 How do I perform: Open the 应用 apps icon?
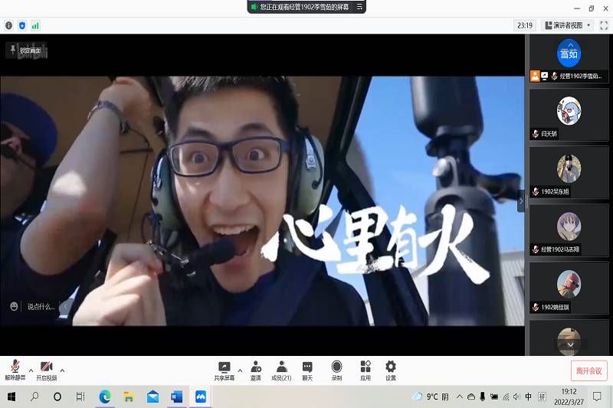(x=366, y=370)
